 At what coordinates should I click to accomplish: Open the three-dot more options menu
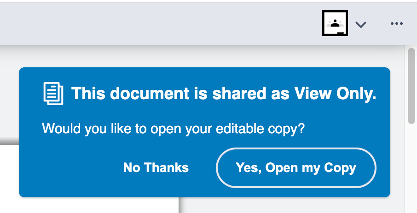[x=396, y=24]
